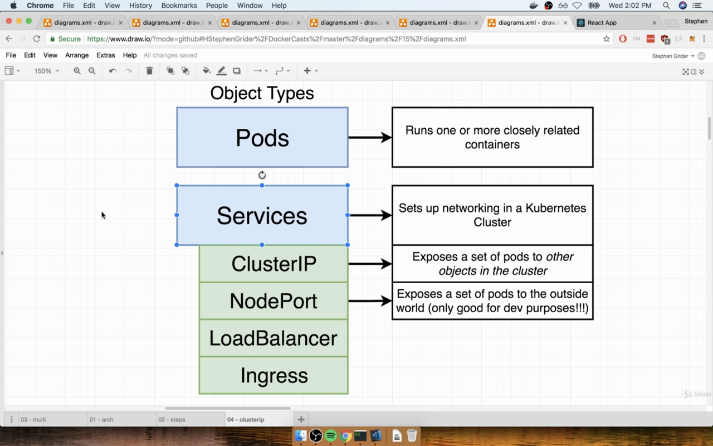Open Docker whale menu bar icon
Screen dimensions: 713x446
click(534, 6)
